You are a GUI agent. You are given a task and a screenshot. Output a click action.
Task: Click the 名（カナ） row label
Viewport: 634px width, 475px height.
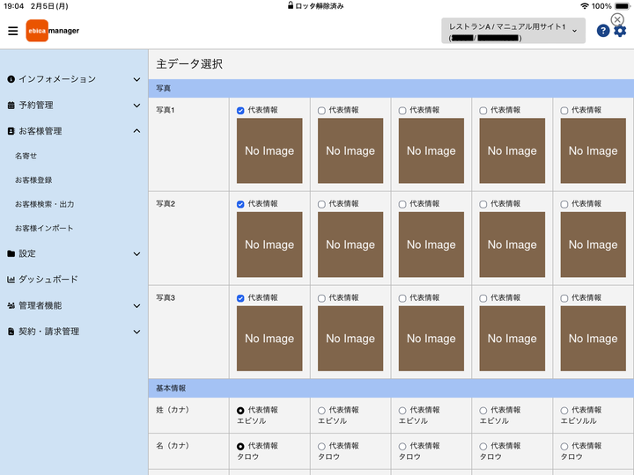(173, 445)
